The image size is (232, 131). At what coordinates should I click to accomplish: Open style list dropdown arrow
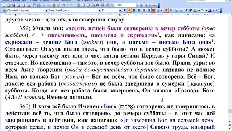click(x=46, y=11)
